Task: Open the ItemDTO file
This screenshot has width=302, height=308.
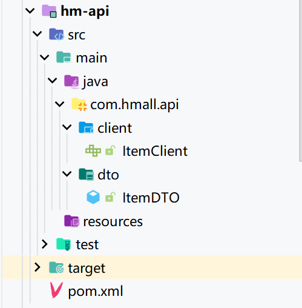Action: (x=151, y=198)
